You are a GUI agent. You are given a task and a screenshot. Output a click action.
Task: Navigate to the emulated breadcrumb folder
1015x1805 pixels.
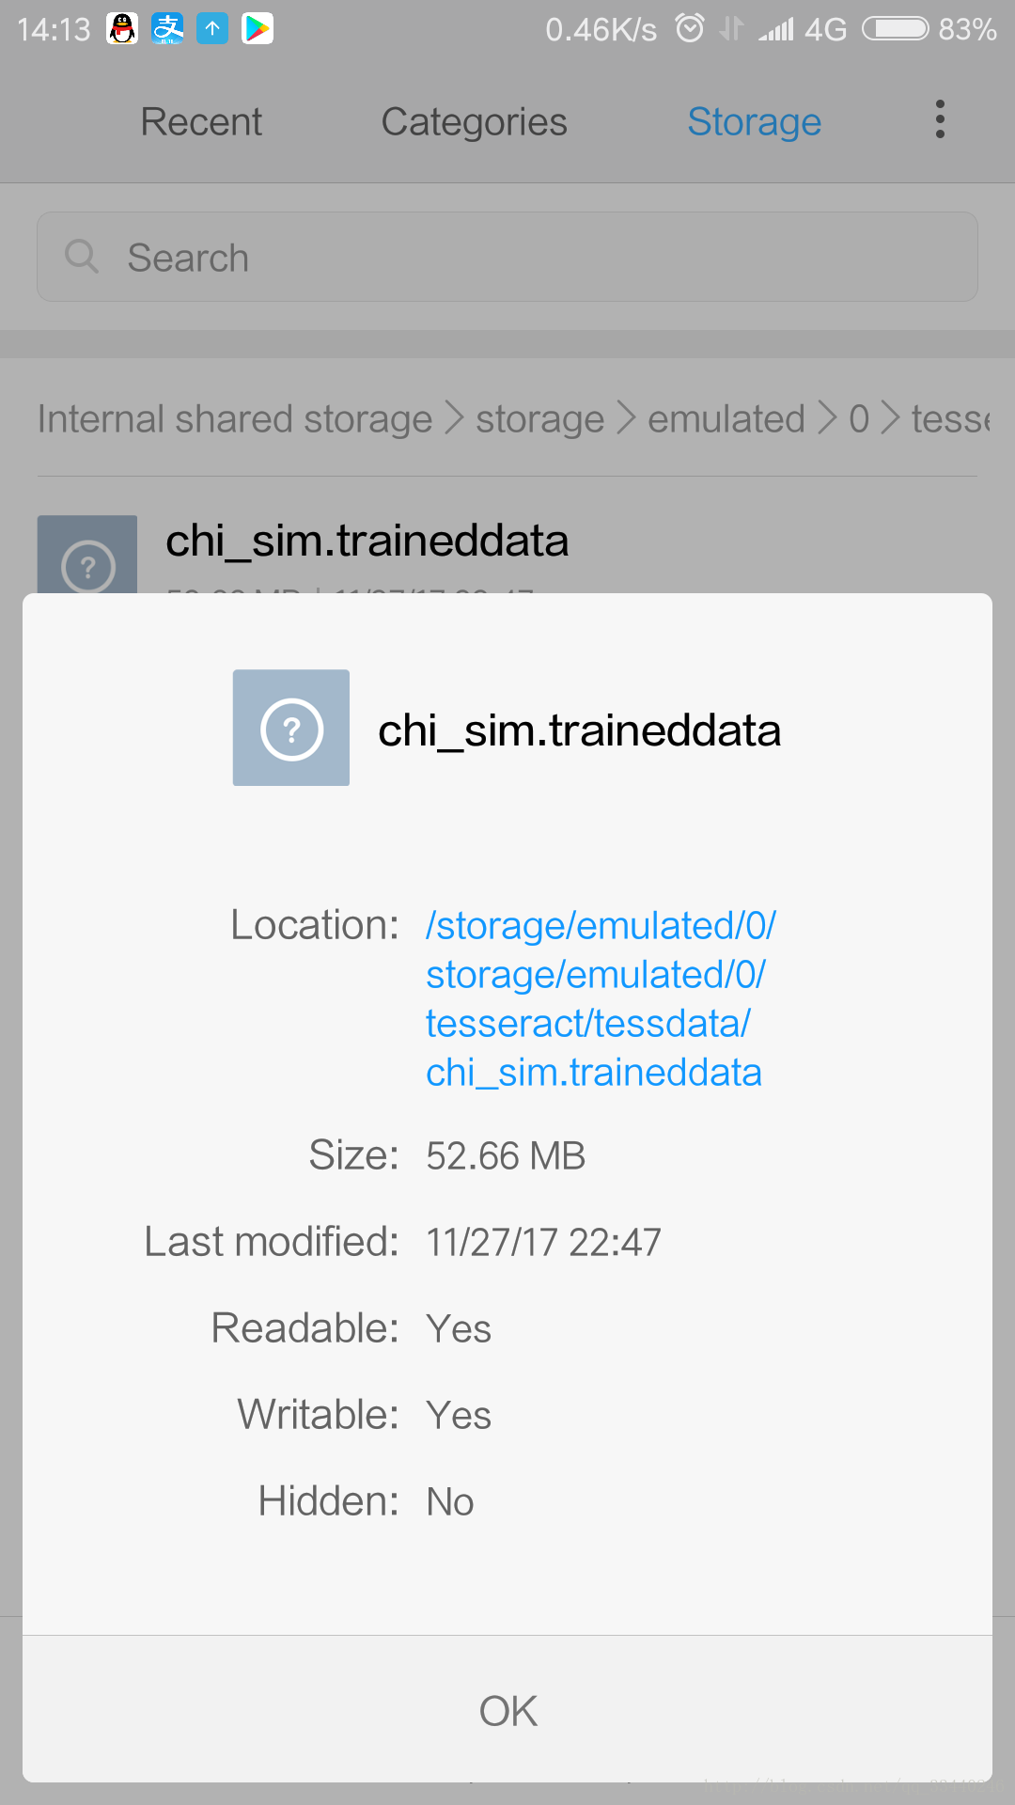[726, 418]
